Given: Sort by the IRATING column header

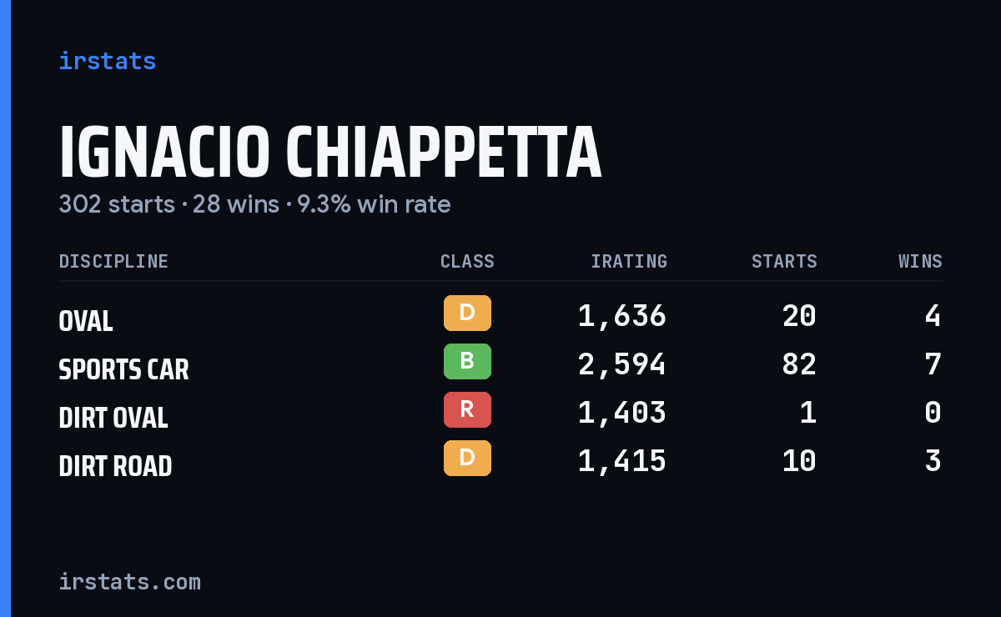Looking at the screenshot, I should [x=629, y=262].
